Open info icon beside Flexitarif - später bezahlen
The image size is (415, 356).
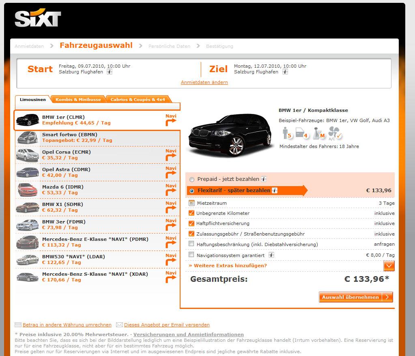click(275, 191)
